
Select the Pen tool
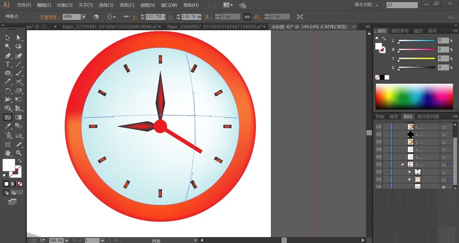(x=8, y=55)
